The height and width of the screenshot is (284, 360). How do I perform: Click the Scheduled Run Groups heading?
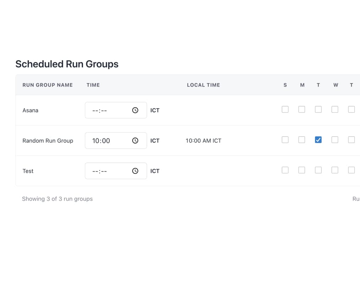(67, 64)
